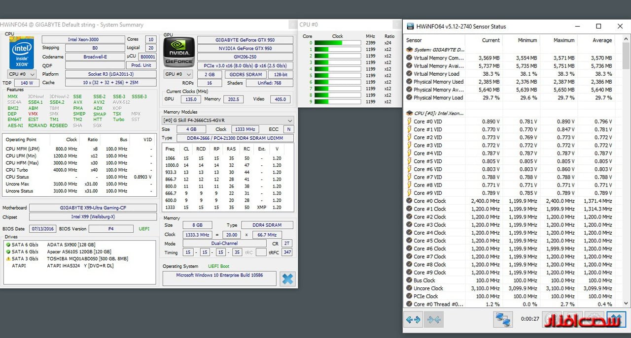631x338 pixels.
Task: Maximize the HWiNFO64 Sensor Status window
Action: (598, 27)
